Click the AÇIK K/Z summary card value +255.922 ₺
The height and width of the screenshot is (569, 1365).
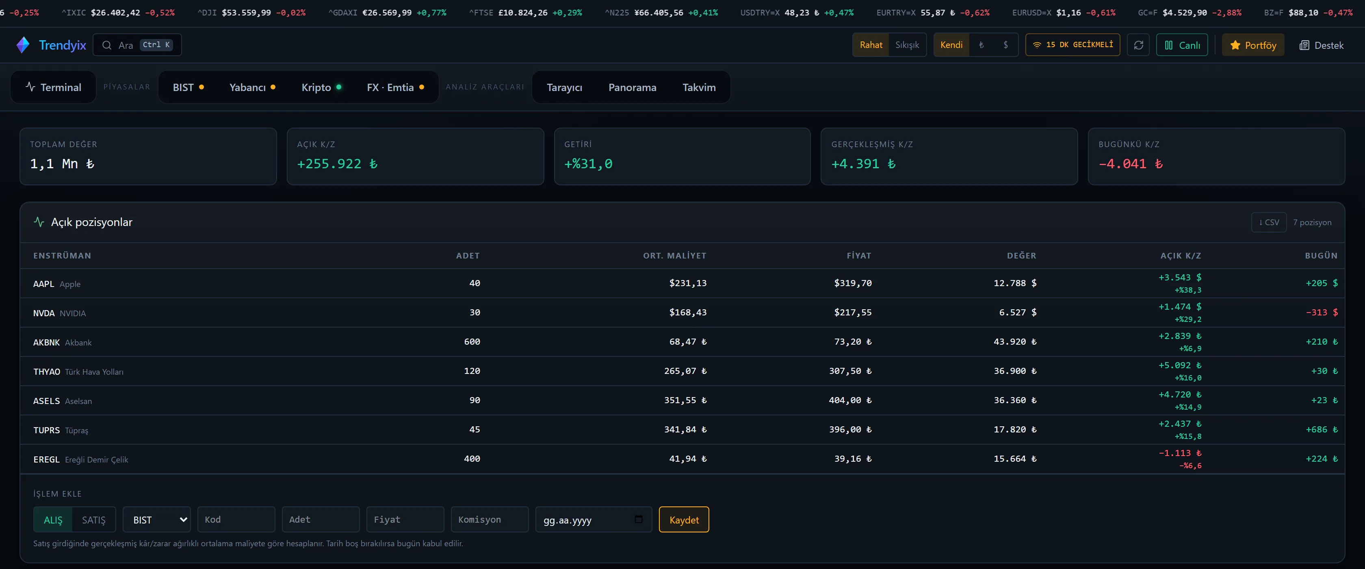(338, 164)
